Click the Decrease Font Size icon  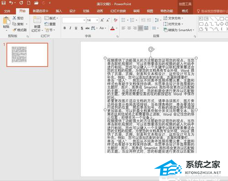click(108, 20)
